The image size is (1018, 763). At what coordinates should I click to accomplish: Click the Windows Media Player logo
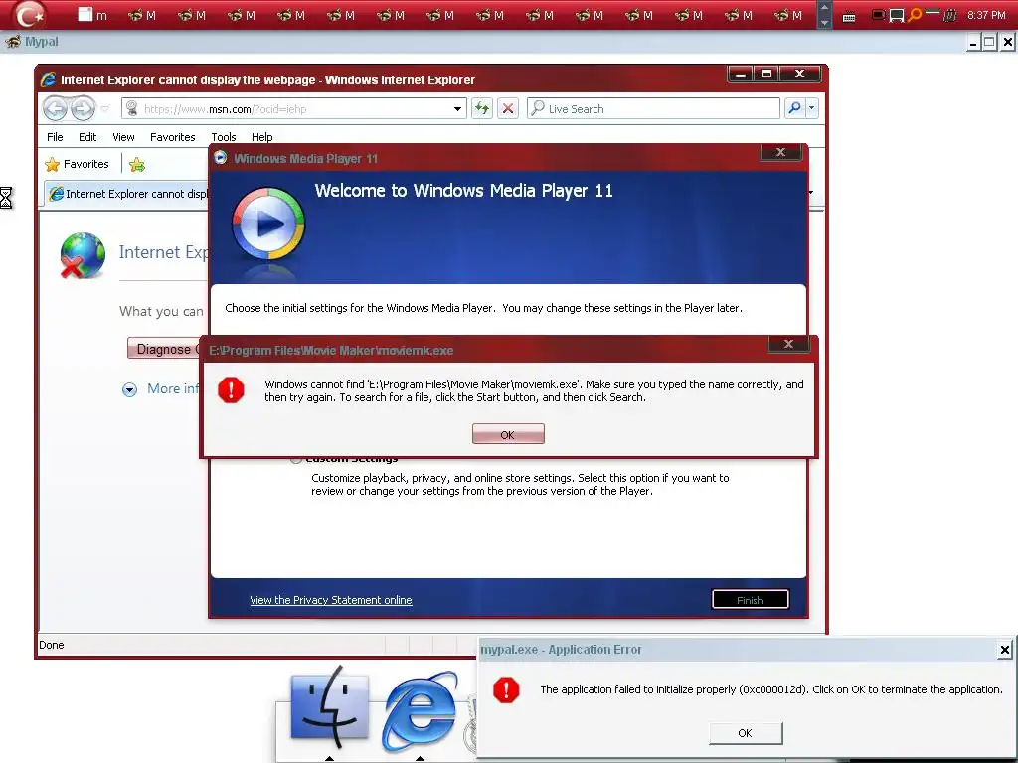pos(268,224)
